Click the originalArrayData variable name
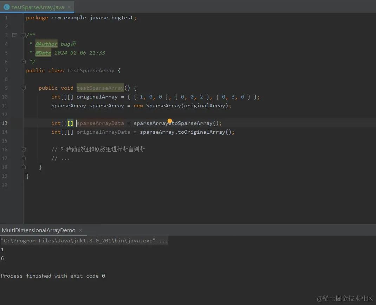This screenshot has width=376, height=305. tap(103, 132)
